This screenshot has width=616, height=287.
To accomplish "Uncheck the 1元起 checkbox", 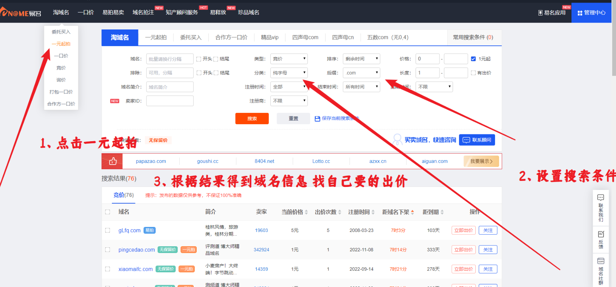I will pos(473,59).
